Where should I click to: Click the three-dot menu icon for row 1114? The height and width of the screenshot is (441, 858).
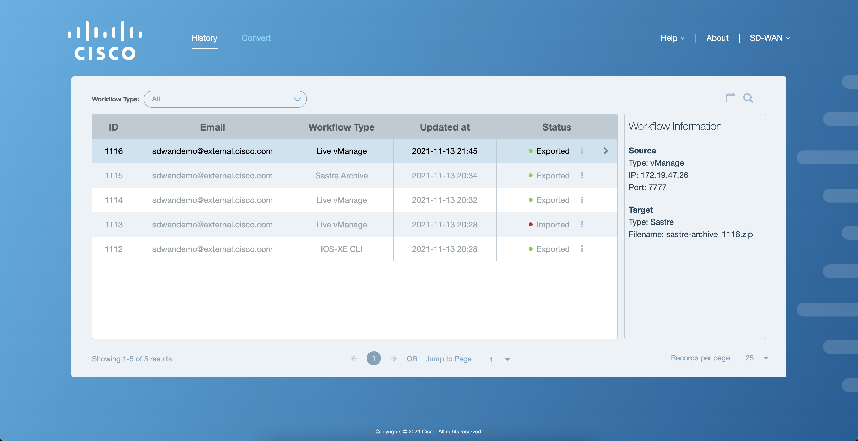(582, 199)
